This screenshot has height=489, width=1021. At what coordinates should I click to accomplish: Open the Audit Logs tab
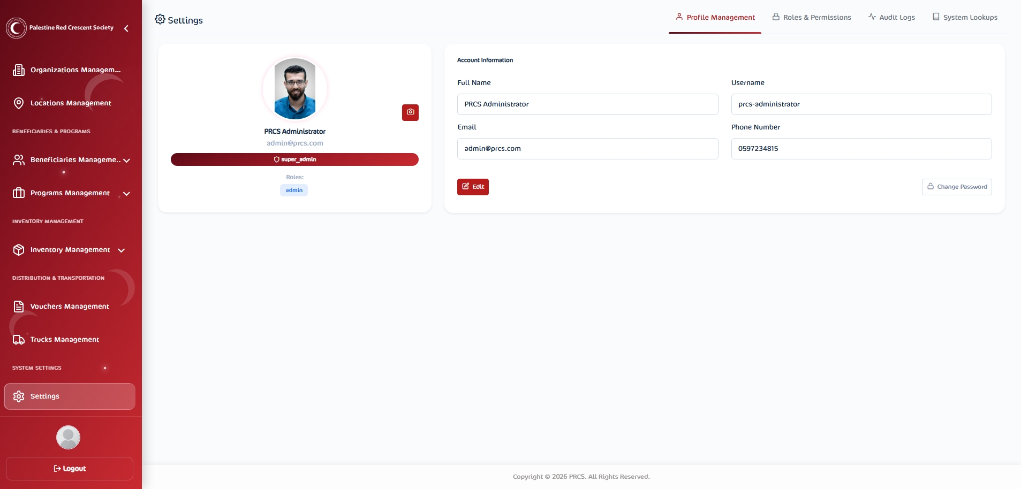coord(891,18)
